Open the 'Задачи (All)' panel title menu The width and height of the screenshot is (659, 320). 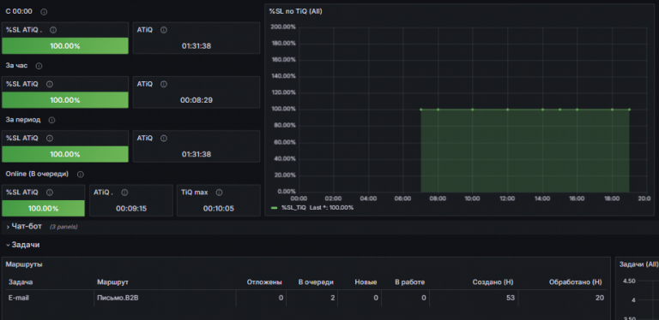638,264
